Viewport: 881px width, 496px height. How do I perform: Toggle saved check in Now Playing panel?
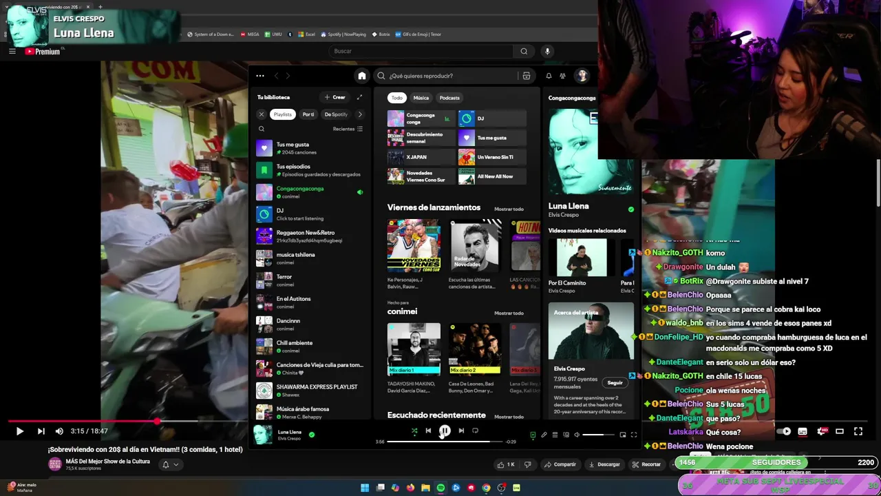tap(630, 209)
